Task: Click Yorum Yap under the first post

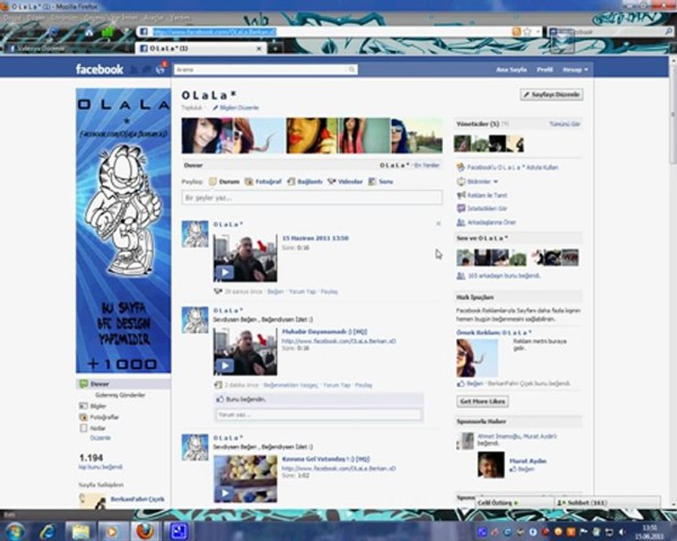Action: [302, 292]
